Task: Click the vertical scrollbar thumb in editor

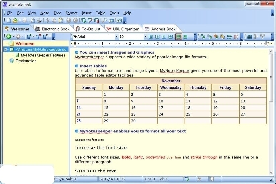Action: (271, 77)
